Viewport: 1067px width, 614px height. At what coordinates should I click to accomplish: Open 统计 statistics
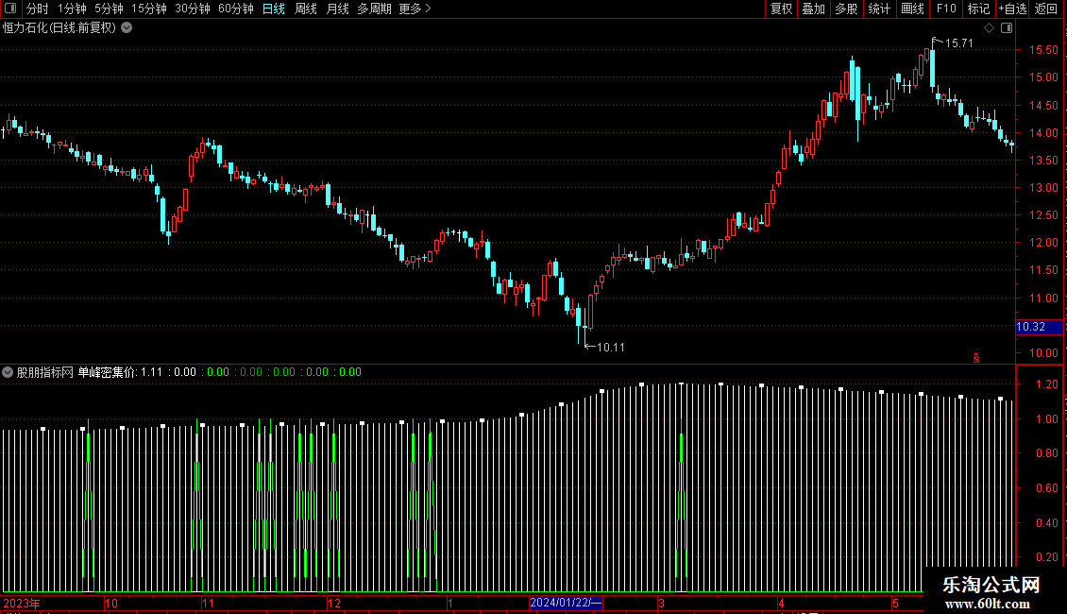[879, 9]
